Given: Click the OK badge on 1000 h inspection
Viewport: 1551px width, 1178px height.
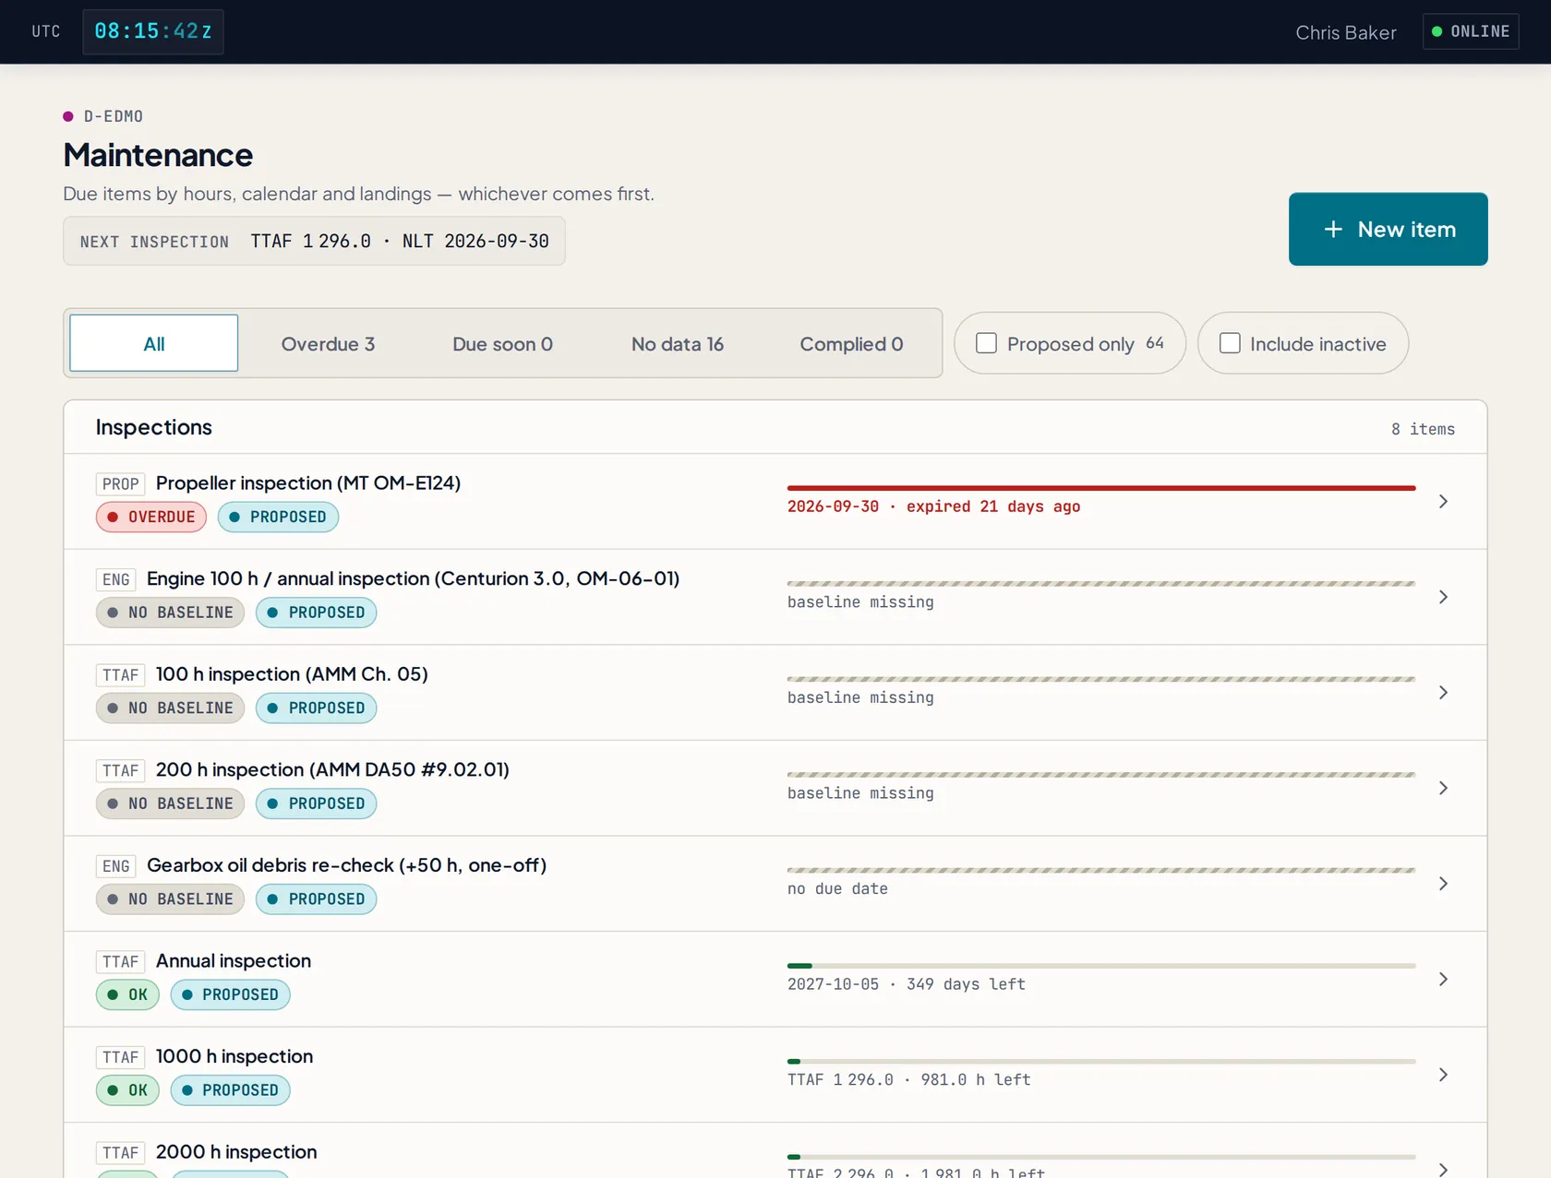Looking at the screenshot, I should point(127,1090).
